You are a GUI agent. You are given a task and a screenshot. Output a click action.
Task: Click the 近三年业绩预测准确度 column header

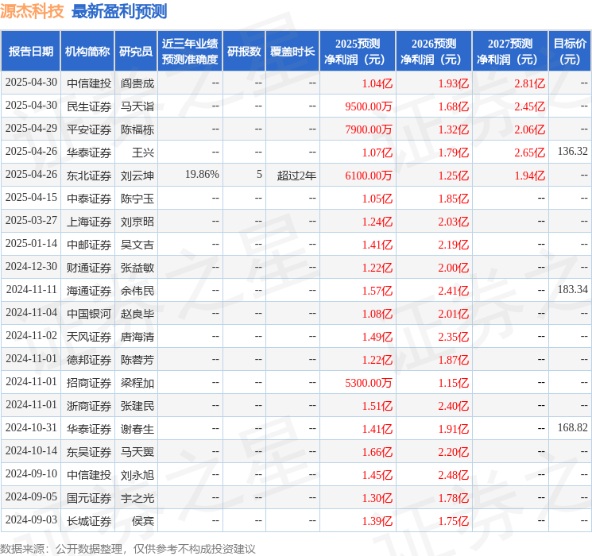click(x=190, y=52)
